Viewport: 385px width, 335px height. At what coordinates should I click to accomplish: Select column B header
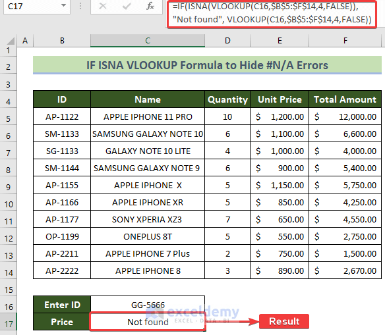pos(62,40)
